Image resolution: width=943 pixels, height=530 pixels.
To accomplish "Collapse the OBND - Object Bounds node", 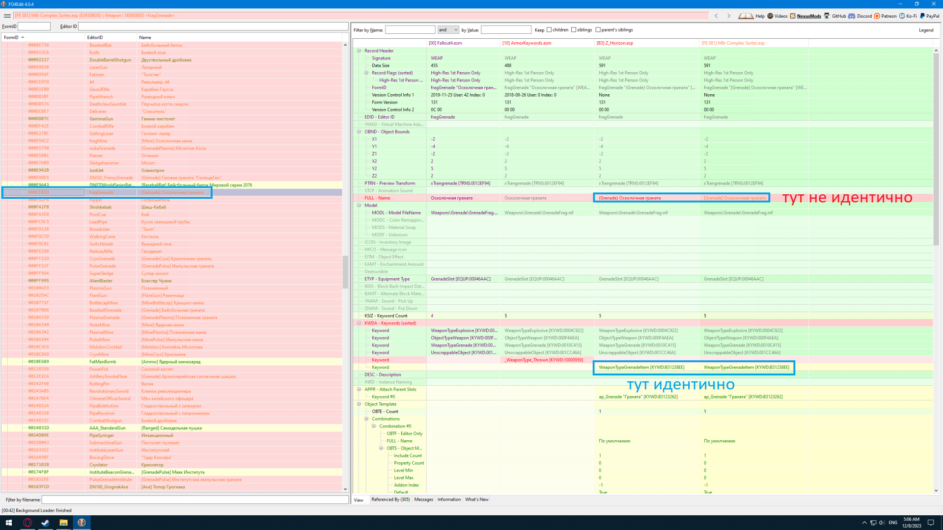I will [x=359, y=132].
